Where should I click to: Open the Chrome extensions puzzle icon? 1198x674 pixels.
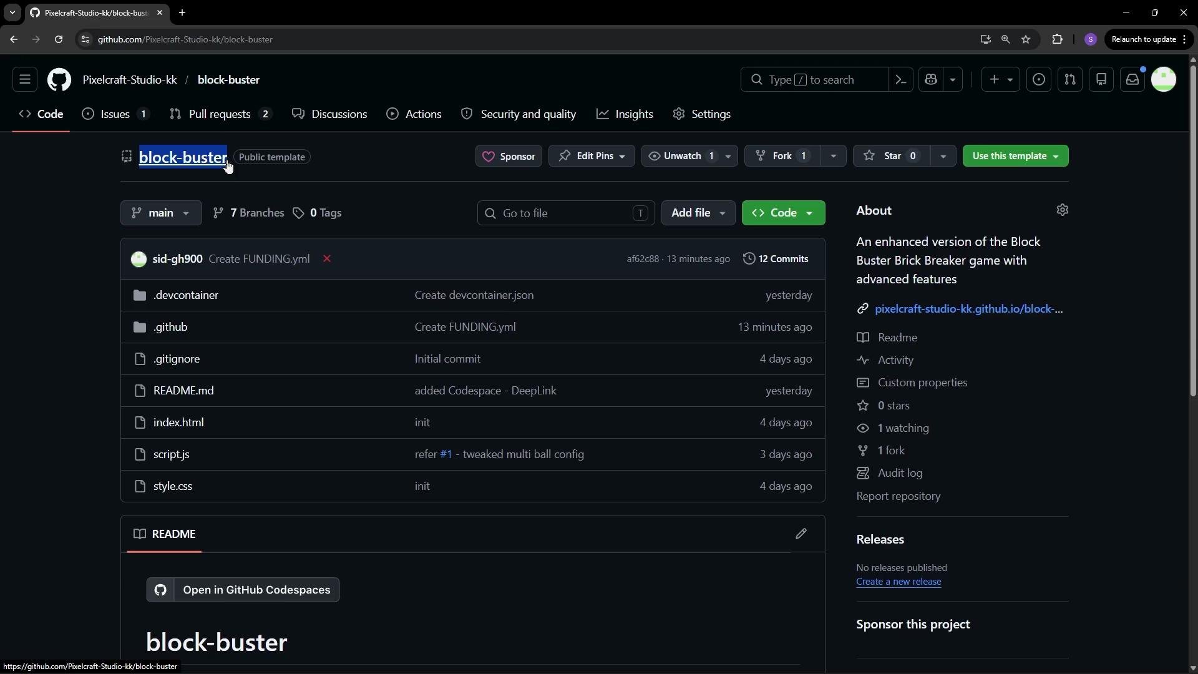pyautogui.click(x=1057, y=39)
